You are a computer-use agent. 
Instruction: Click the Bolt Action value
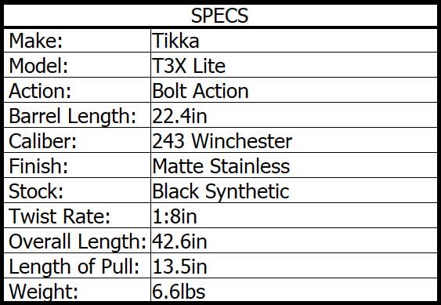pos(201,91)
